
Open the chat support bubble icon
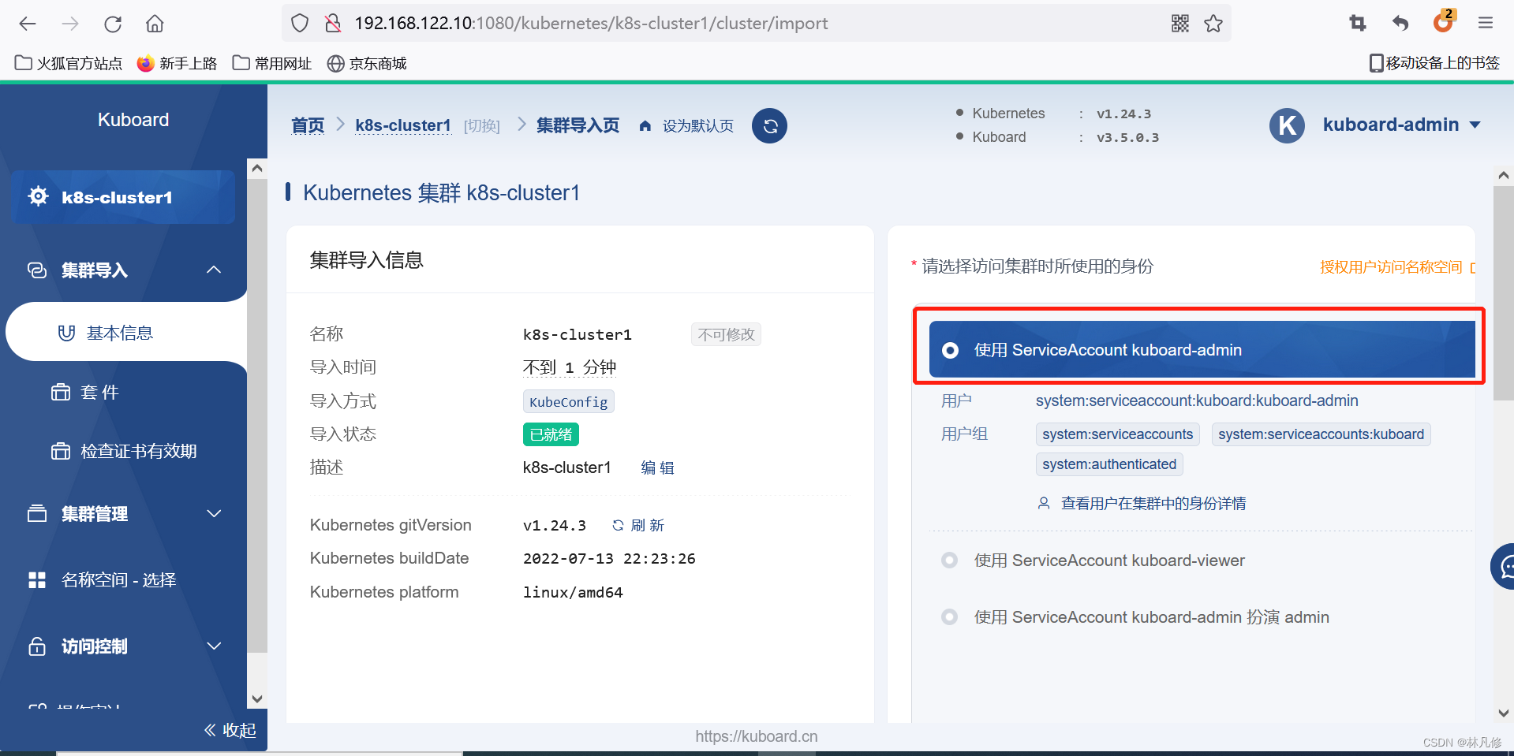tap(1503, 566)
